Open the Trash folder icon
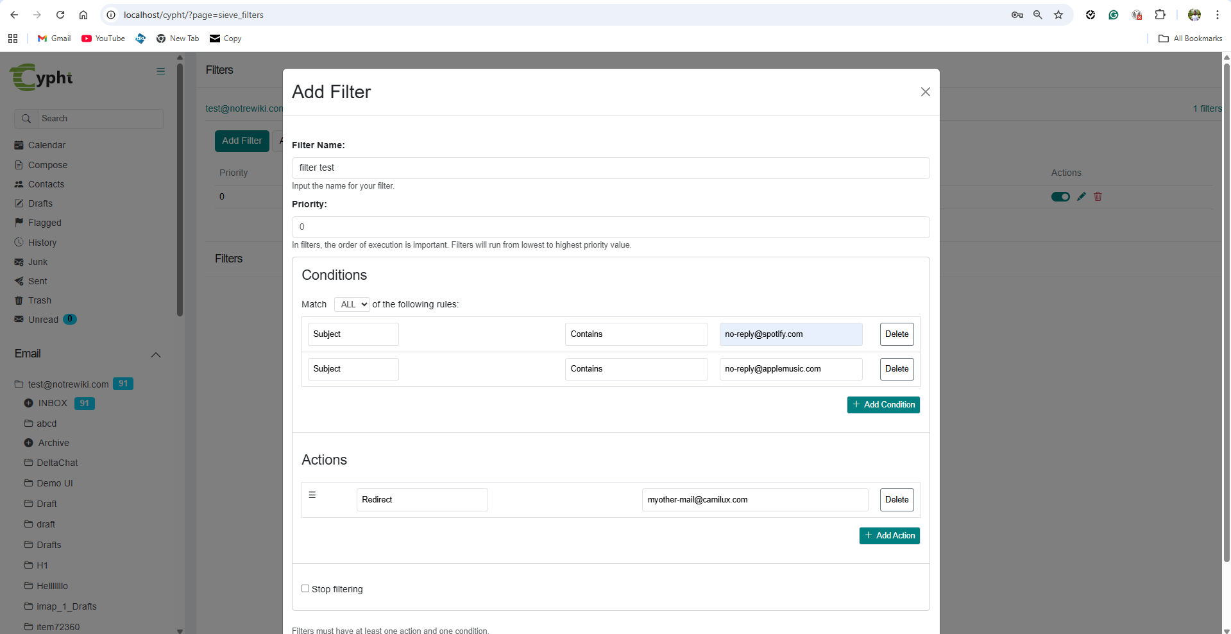This screenshot has width=1231, height=634. 19,300
